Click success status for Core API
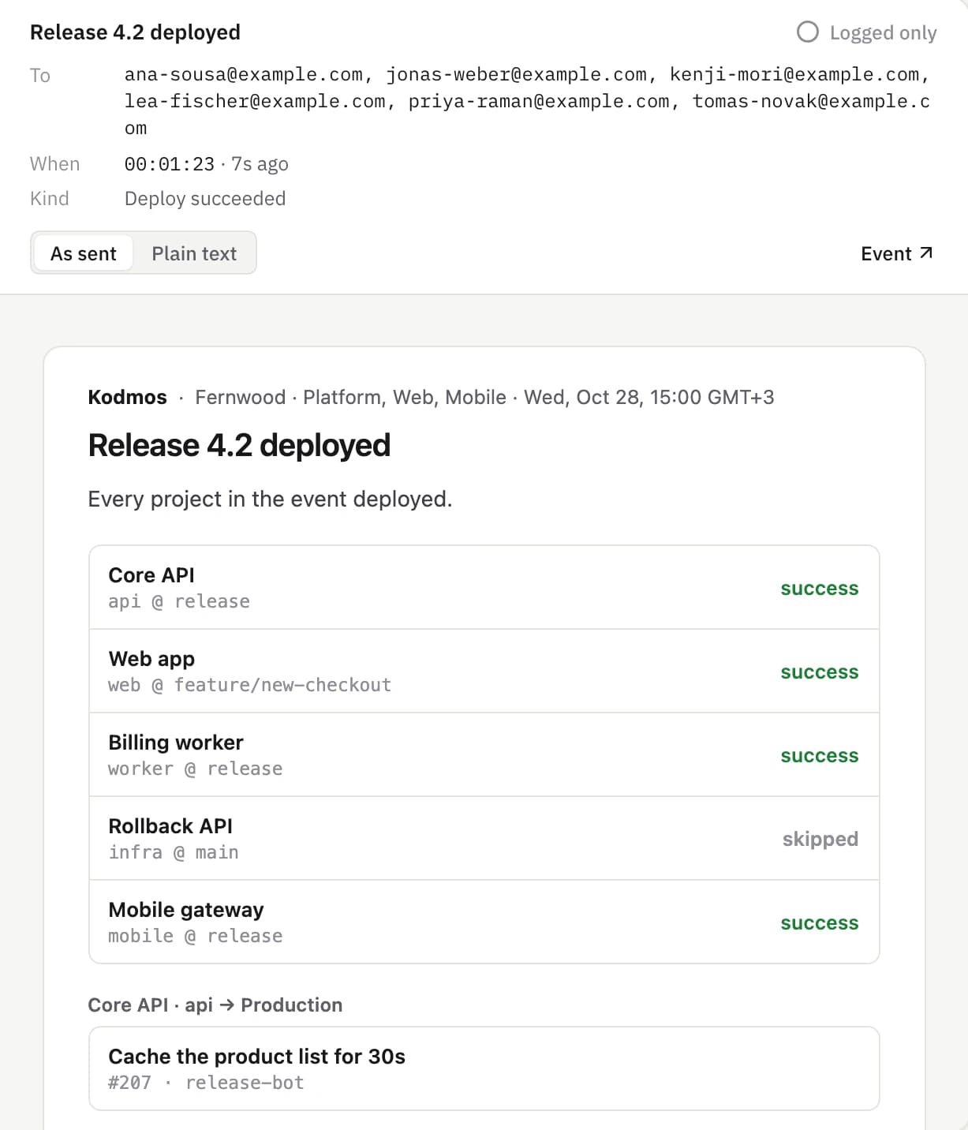Image resolution: width=968 pixels, height=1130 pixels. click(820, 589)
